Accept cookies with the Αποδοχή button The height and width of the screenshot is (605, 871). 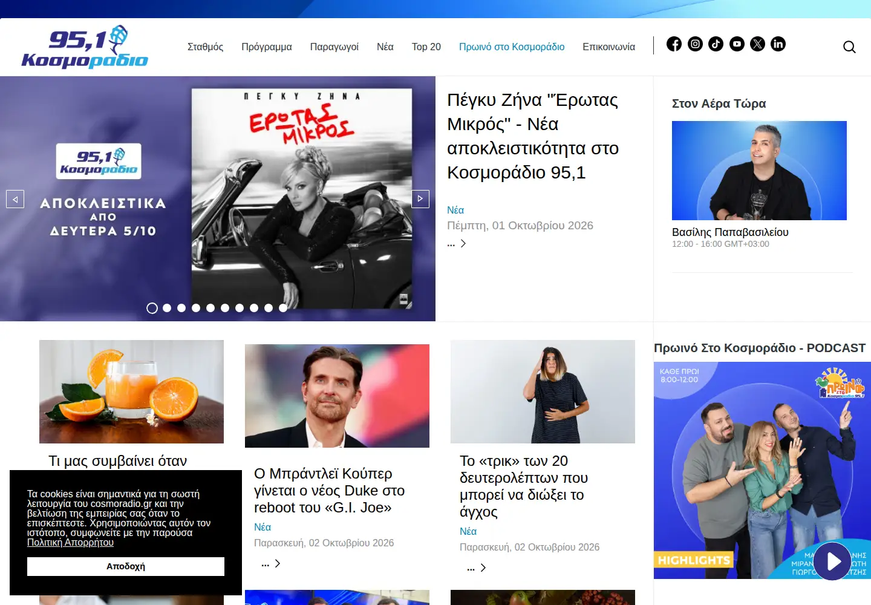[x=126, y=566]
